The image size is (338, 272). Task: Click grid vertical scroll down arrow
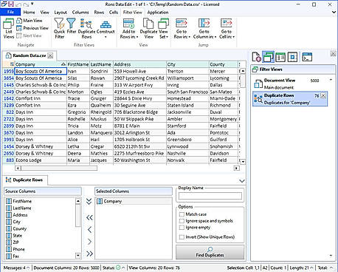tap(243, 162)
